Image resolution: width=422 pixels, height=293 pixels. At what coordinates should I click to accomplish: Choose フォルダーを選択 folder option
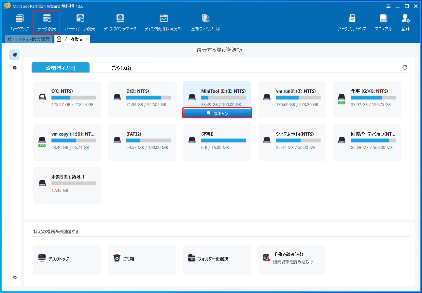point(217,260)
